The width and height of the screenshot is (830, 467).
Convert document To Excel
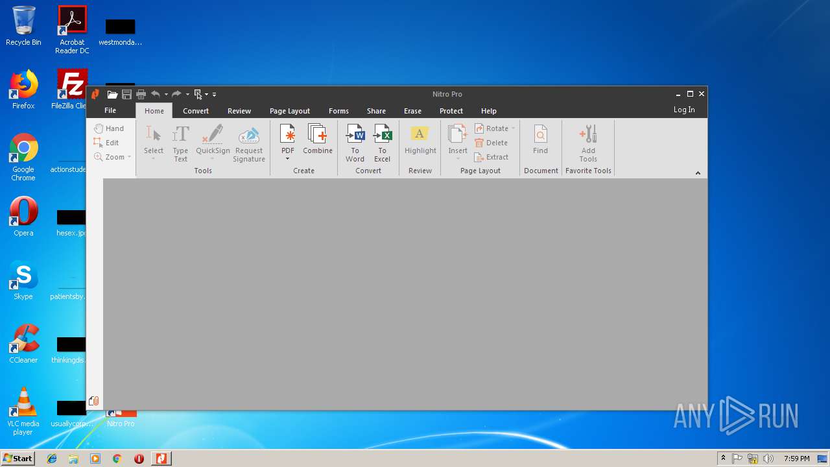click(x=383, y=143)
